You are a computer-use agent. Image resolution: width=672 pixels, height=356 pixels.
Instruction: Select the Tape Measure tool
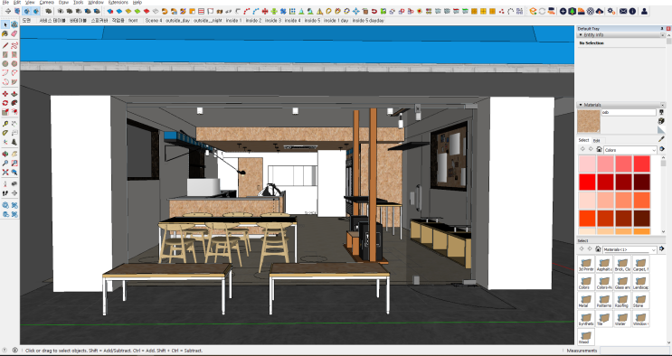pos(5,124)
